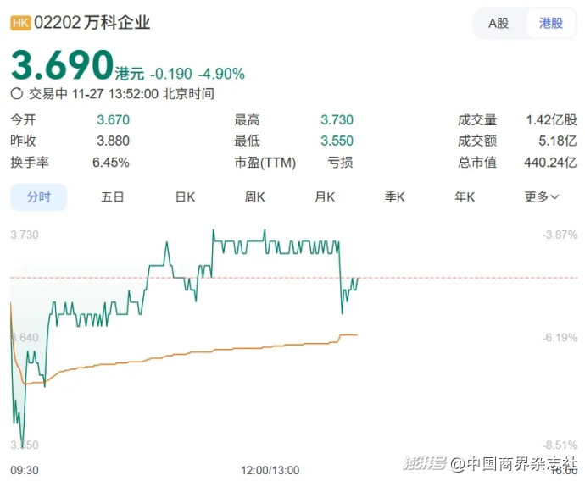Image resolution: width=585 pixels, height=481 pixels.
Task: Open the 周K chart tab
Action: click(x=255, y=197)
